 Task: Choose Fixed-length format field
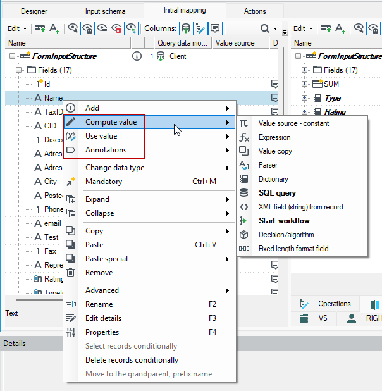(302, 249)
